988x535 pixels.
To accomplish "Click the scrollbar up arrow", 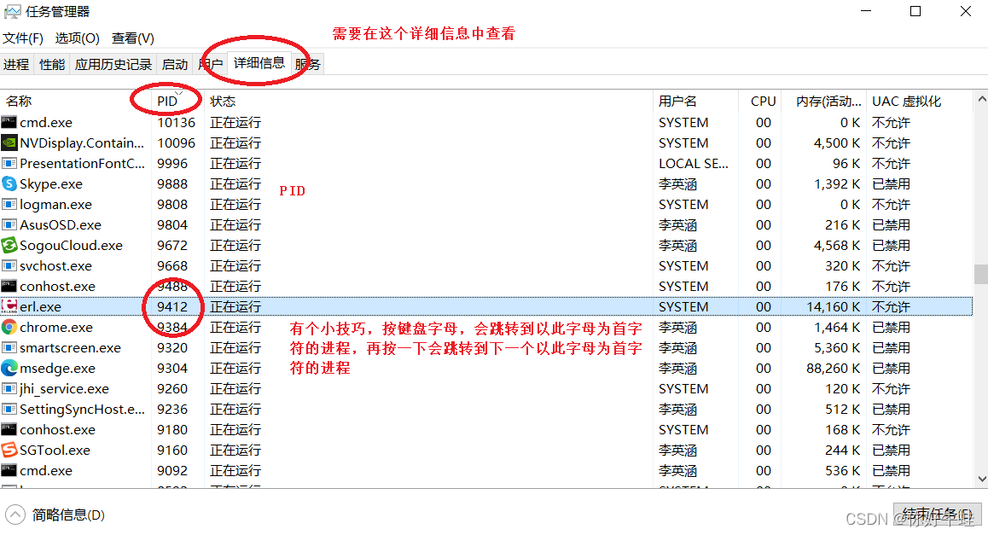I will 981,100.
